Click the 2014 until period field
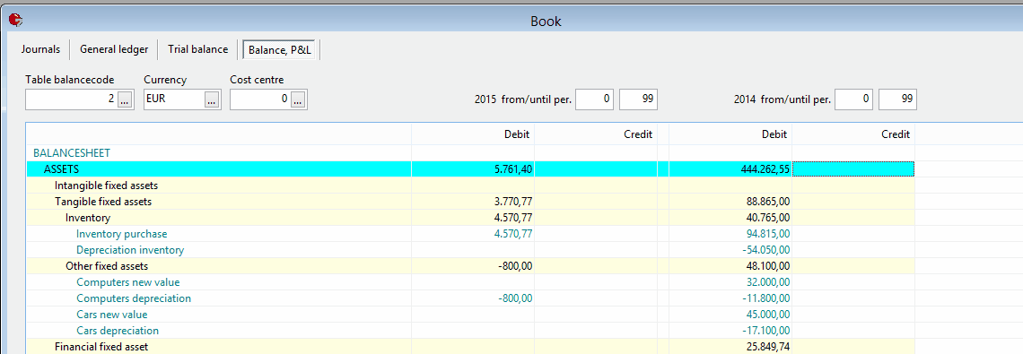The image size is (1023, 354). (897, 99)
